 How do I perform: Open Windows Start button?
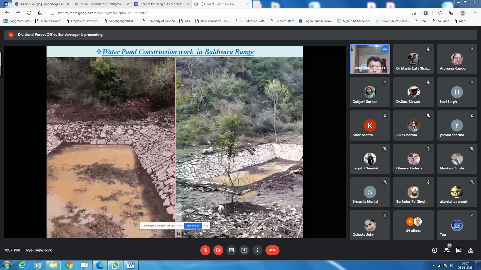(7, 265)
